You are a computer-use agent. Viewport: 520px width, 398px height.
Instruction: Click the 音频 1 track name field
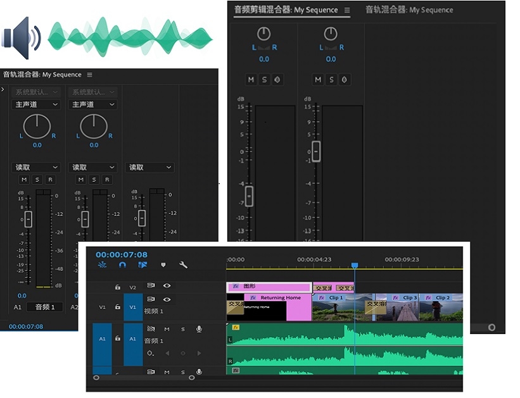45,307
